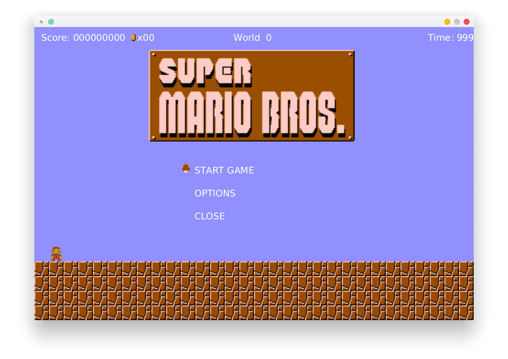
Task: Click the gray maximize window button
Action: [x=457, y=22]
